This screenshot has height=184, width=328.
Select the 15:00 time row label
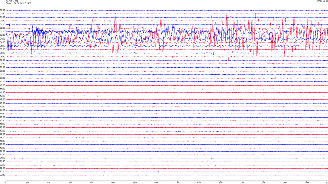2,117
